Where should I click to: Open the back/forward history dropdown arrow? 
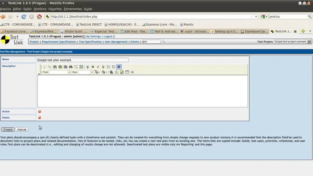17,17
